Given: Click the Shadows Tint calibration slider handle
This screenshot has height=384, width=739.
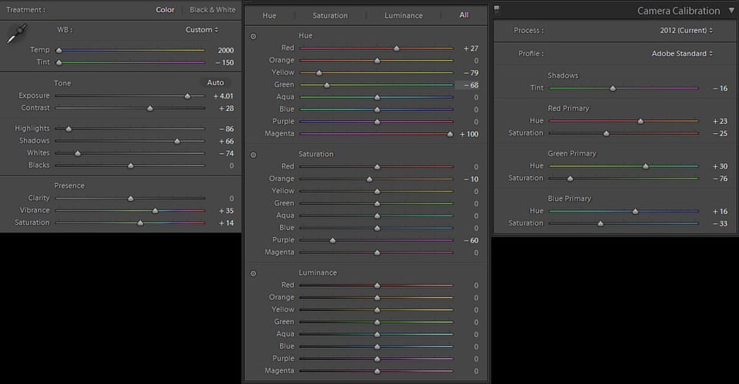Looking at the screenshot, I should click(613, 88).
